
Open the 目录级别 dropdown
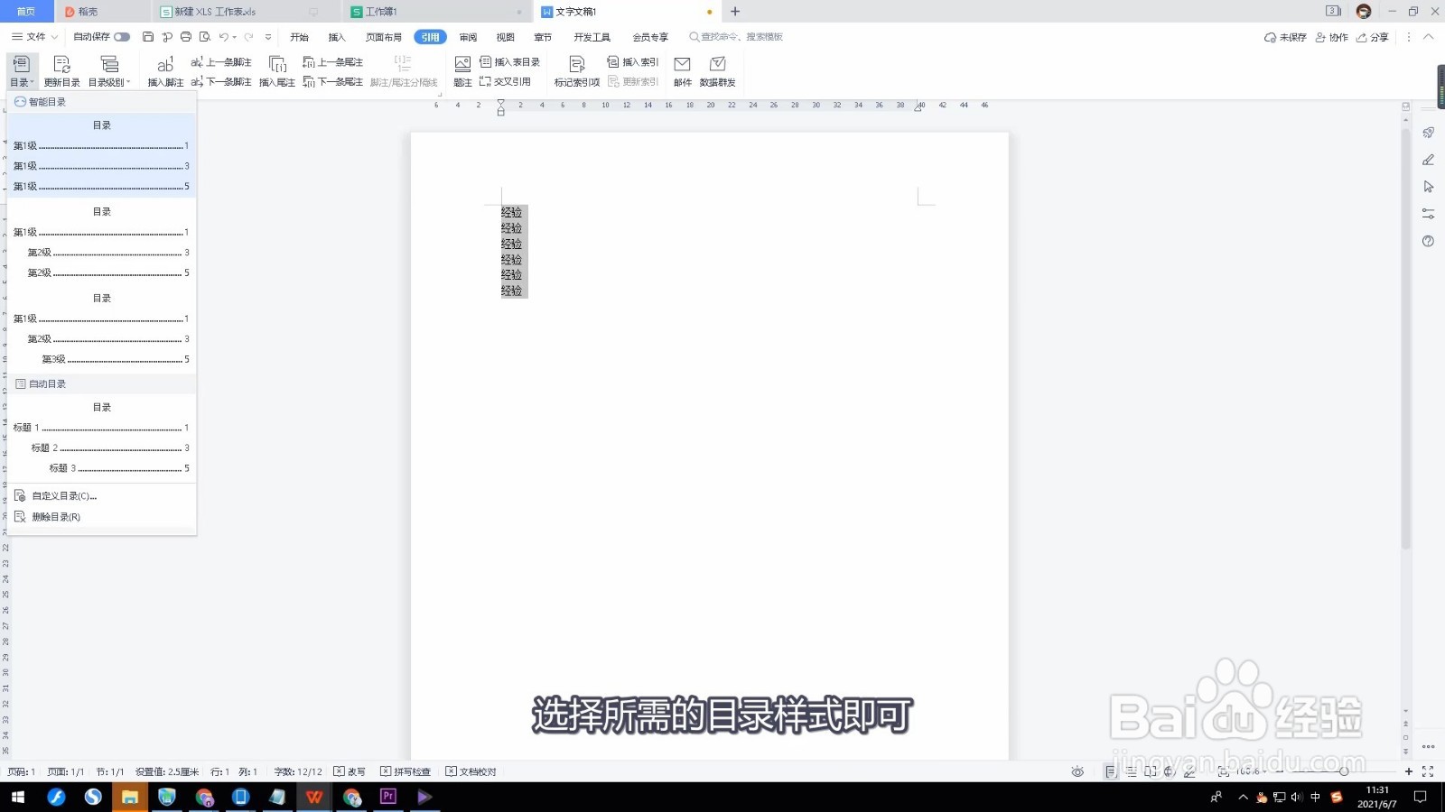coord(108,81)
